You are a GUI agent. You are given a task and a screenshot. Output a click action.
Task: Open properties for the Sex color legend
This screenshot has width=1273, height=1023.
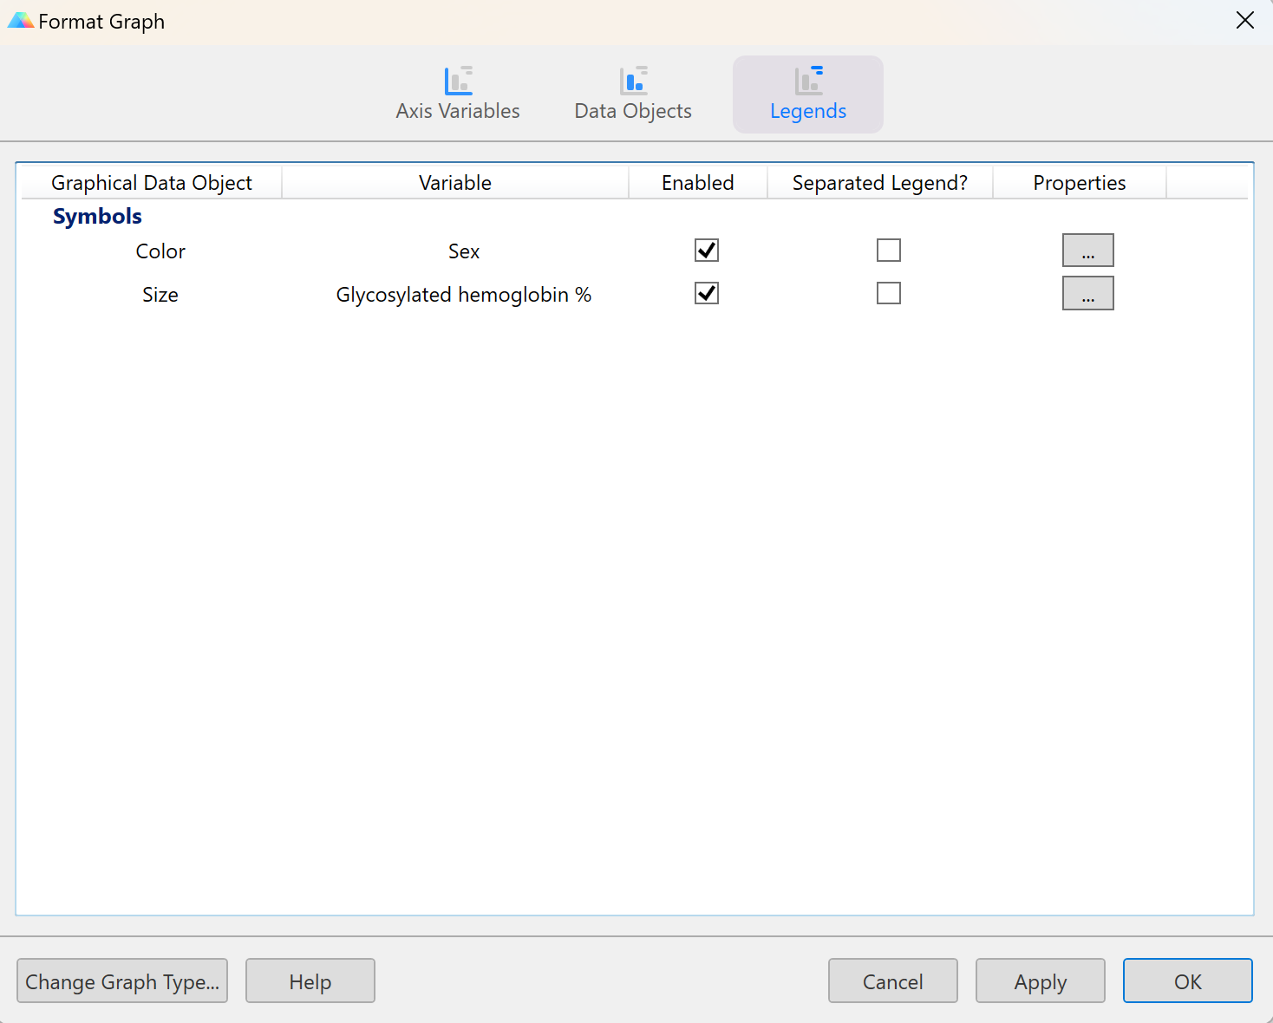1087,250
